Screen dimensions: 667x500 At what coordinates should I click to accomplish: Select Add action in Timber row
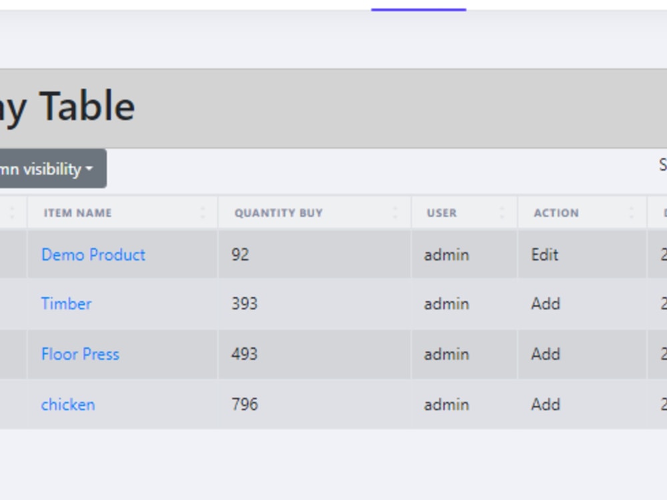[x=546, y=303]
